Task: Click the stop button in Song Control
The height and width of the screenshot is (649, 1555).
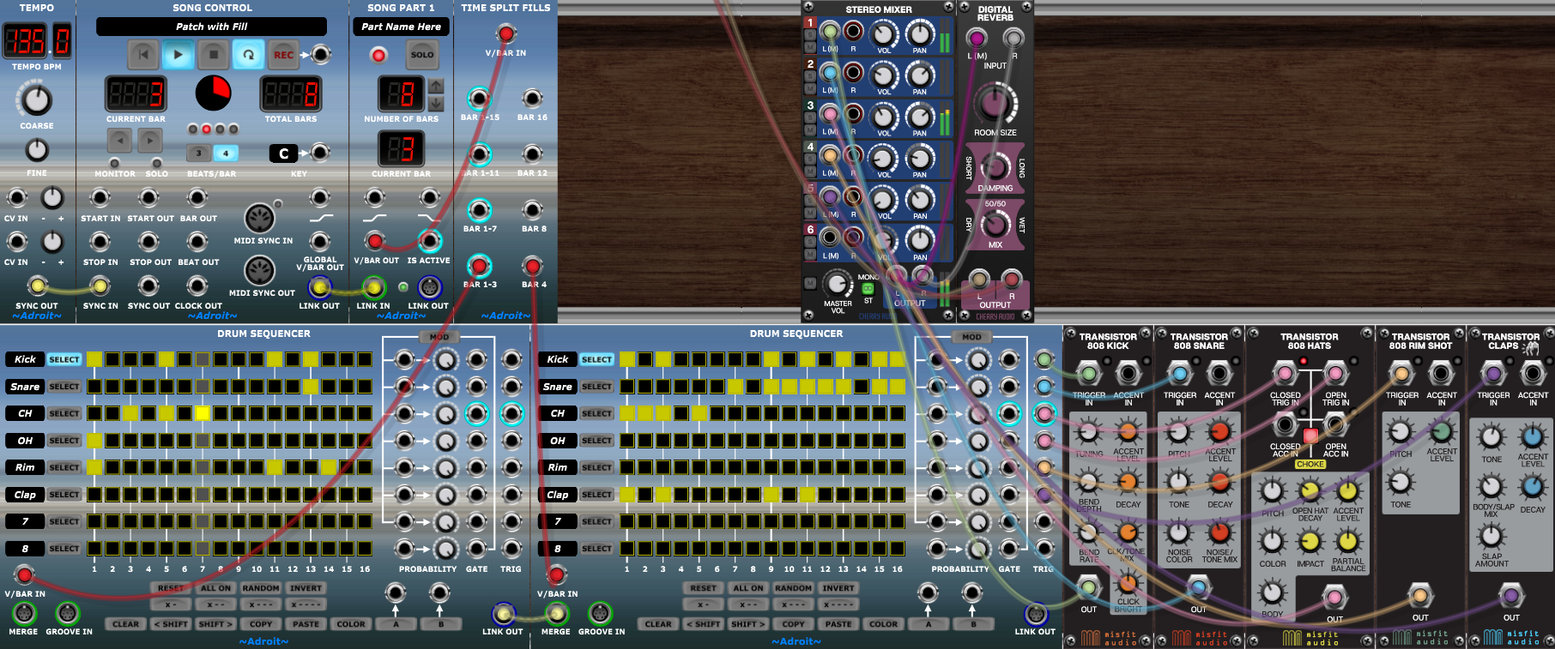Action: coord(213,55)
